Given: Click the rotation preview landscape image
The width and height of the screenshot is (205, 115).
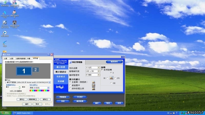Looking at the screenshot, I should pyautogui.click(x=111, y=78).
